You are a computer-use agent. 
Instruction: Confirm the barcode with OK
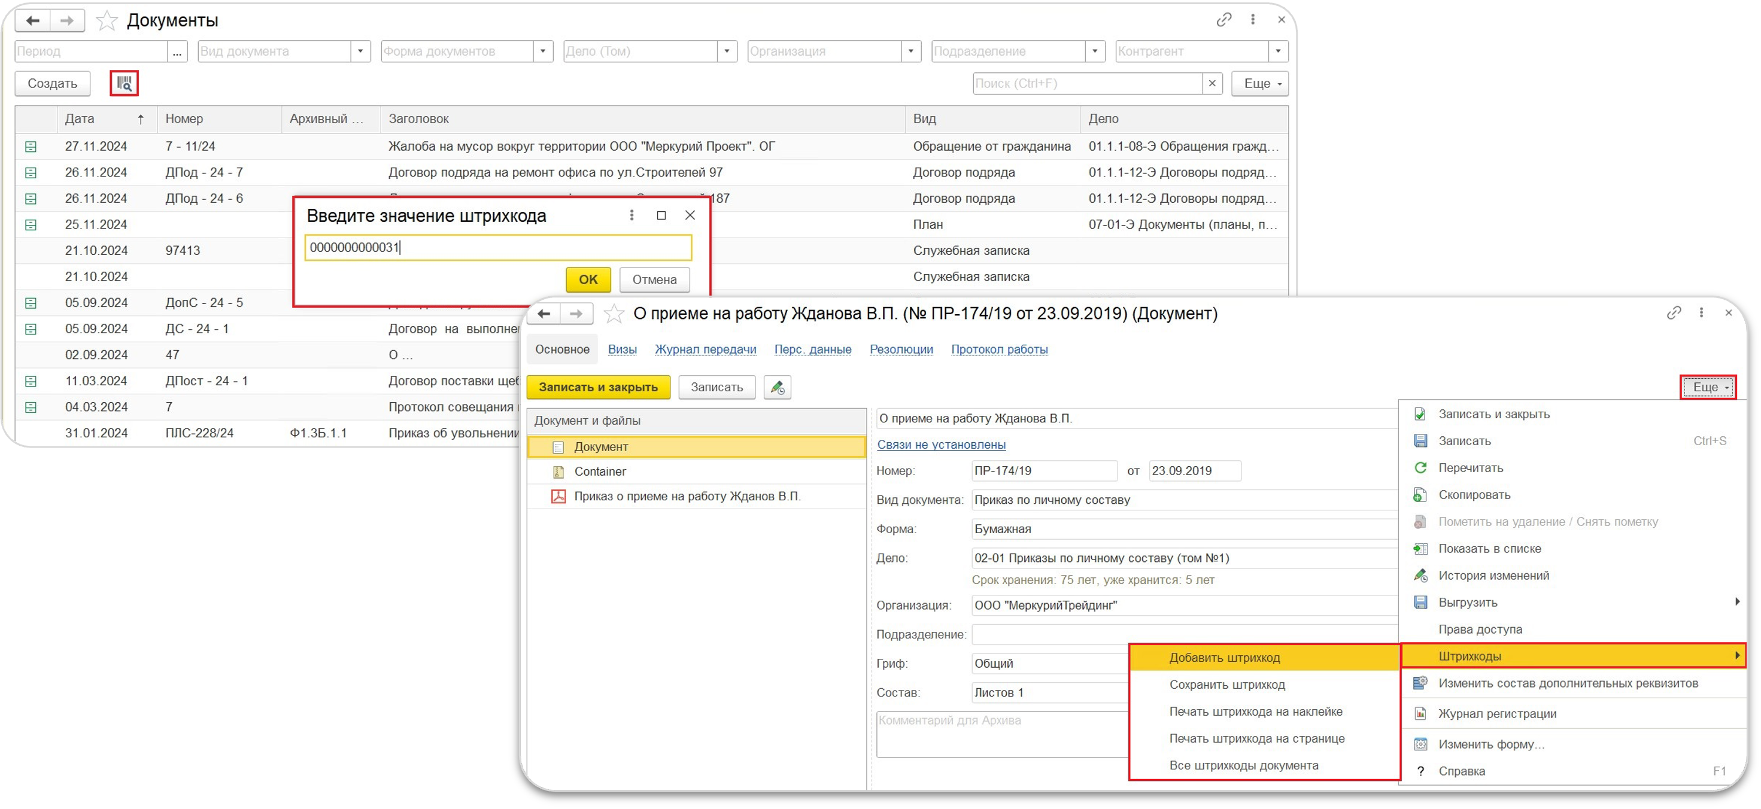(x=588, y=279)
